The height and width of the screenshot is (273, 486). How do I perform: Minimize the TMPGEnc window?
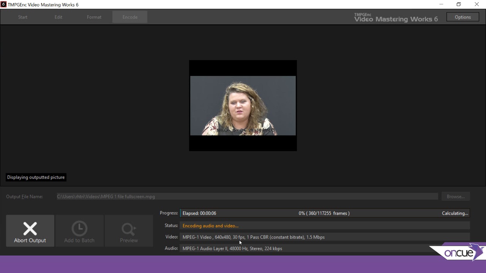441,5
